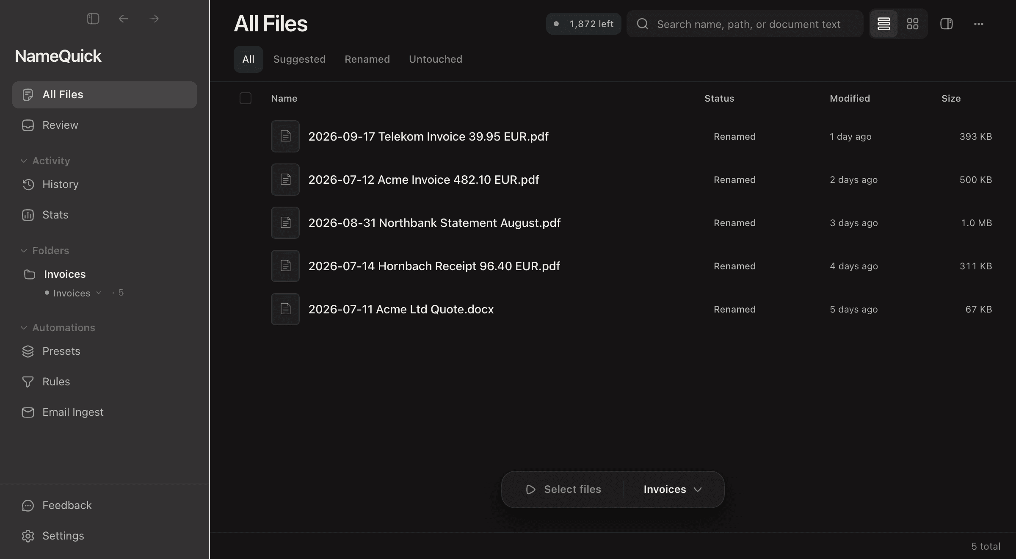Open the Stats page
1016x559 pixels.
(x=105, y=215)
